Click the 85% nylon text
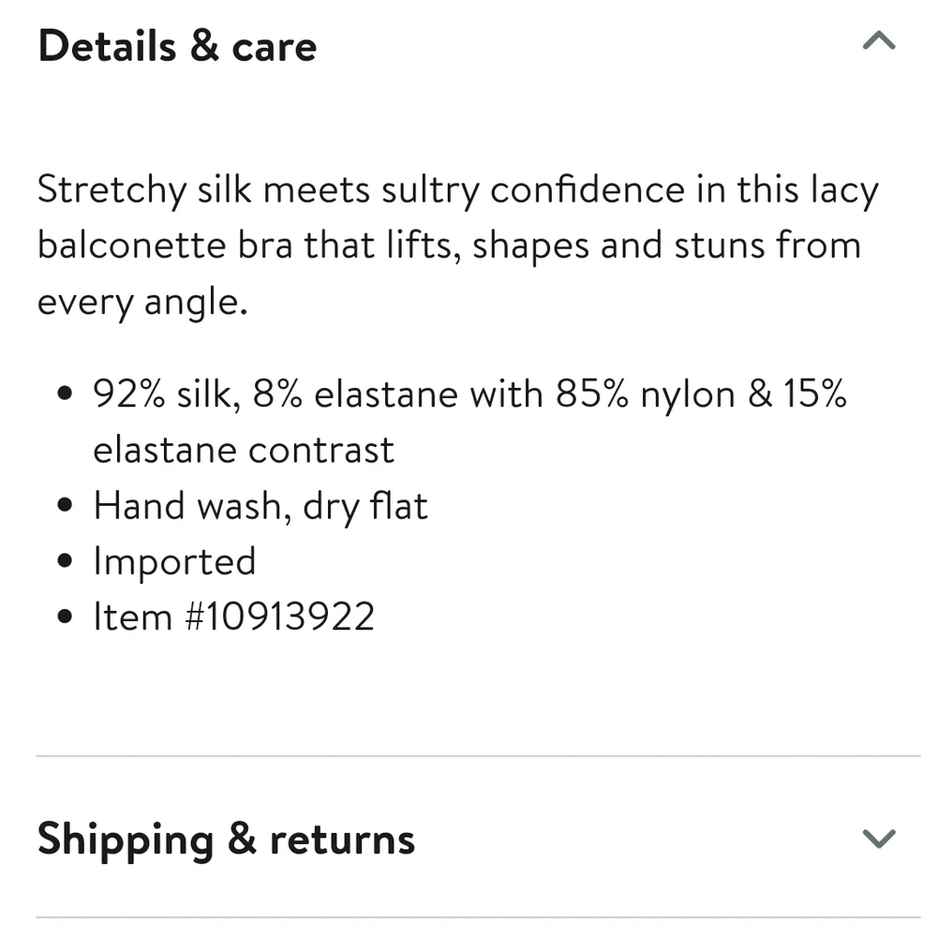Screen dimensions: 937x937 tap(646, 394)
